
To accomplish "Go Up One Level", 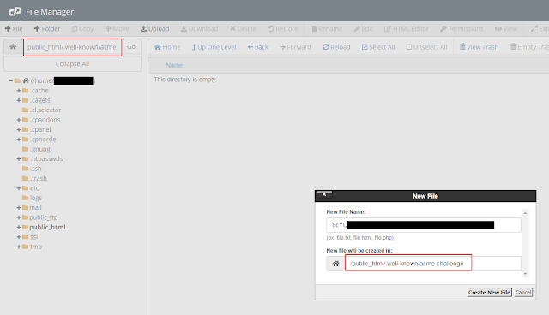I will pos(214,47).
